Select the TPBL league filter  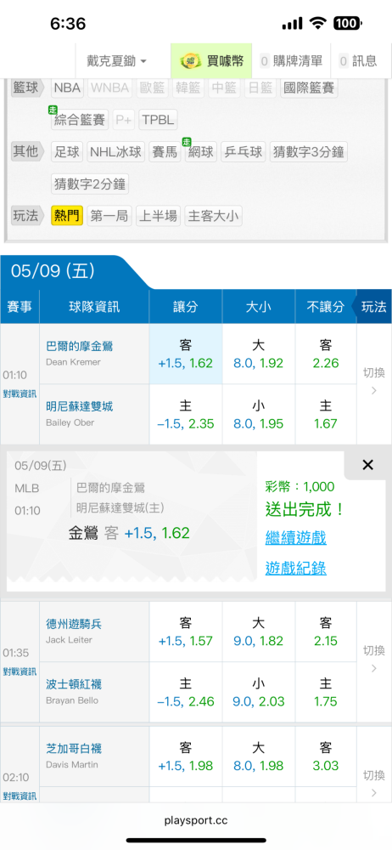click(x=158, y=120)
